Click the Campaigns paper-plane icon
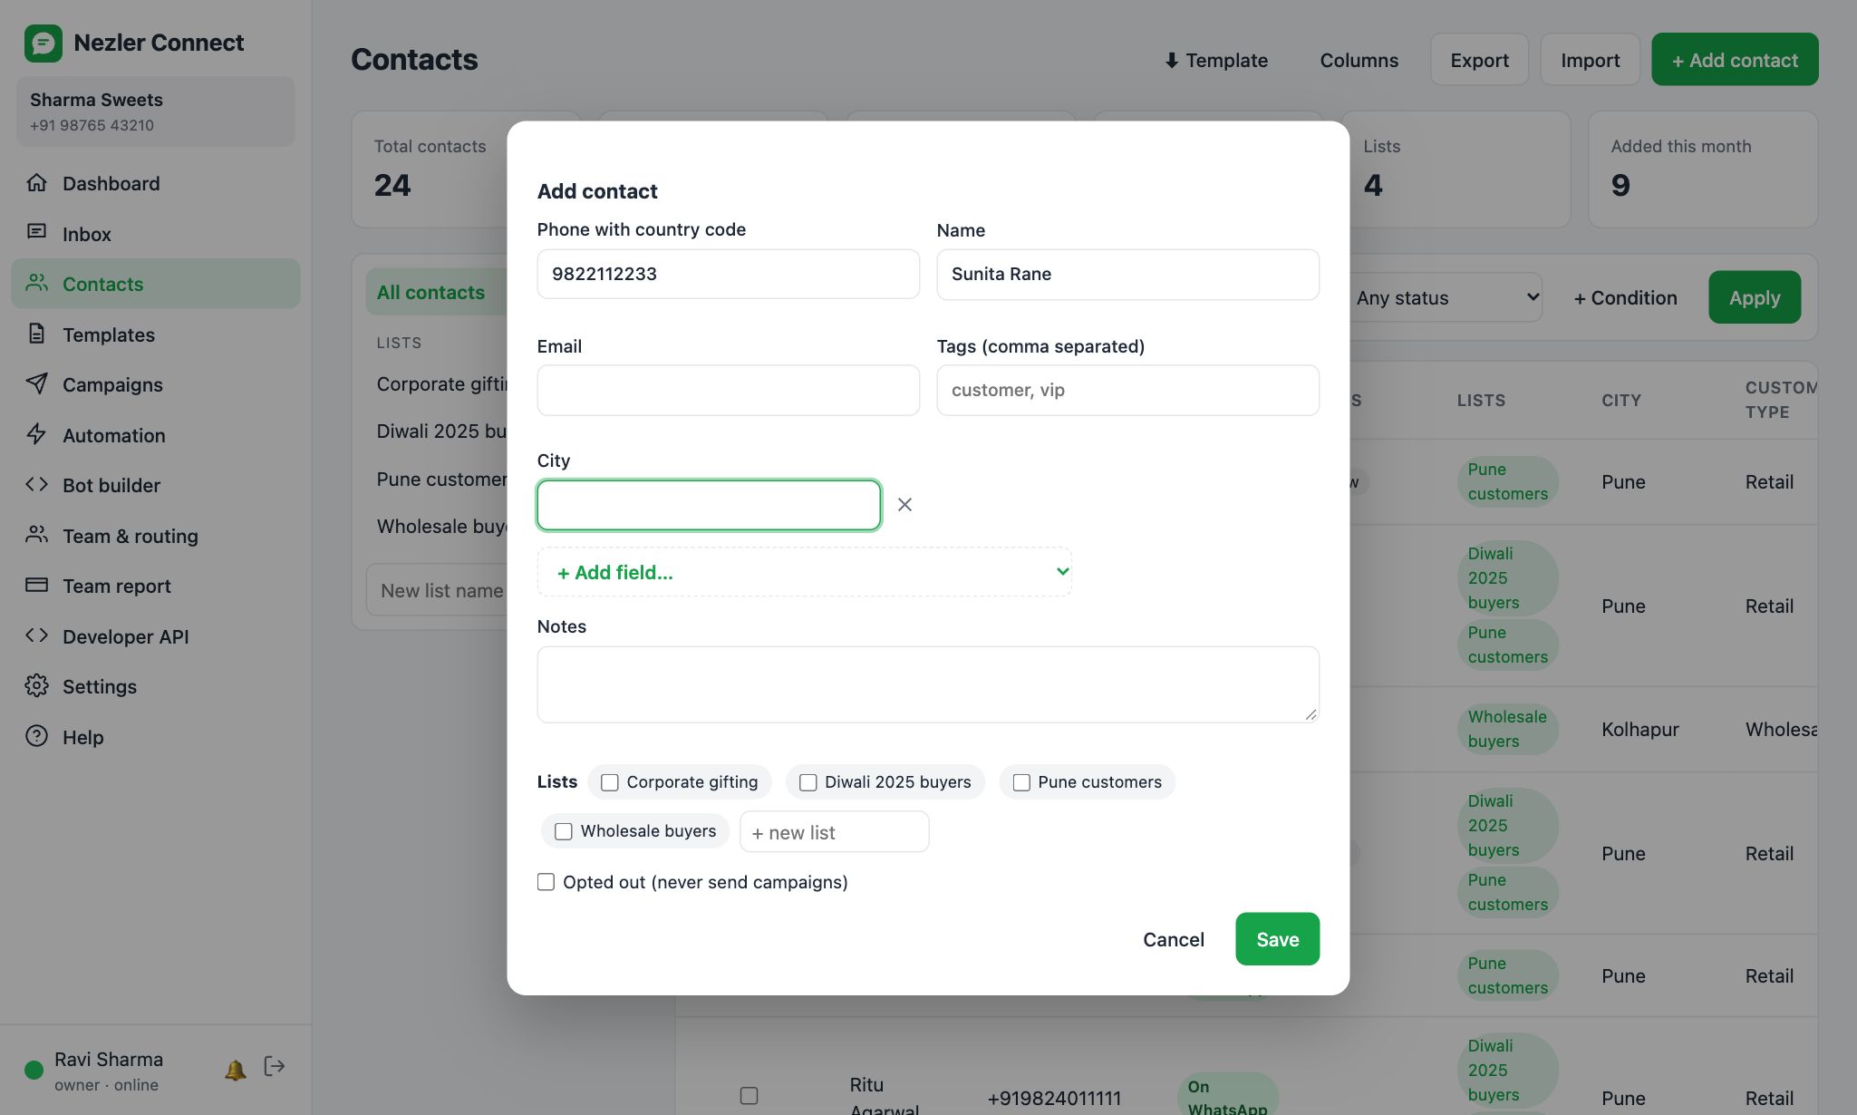1857x1115 pixels. [x=36, y=384]
